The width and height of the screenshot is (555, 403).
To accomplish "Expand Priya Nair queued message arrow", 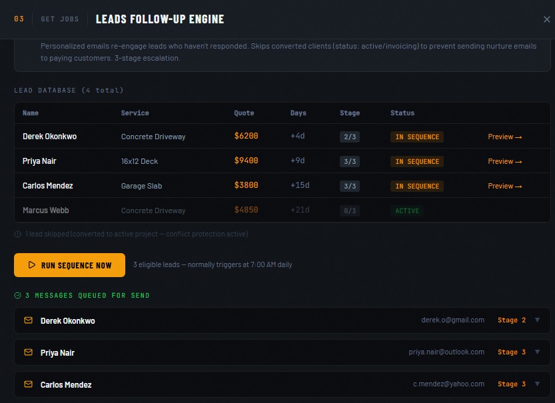I will click(538, 352).
